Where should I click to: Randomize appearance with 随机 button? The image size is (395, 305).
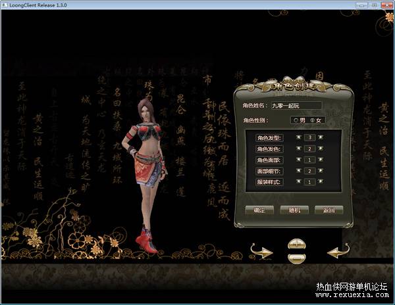pyautogui.click(x=294, y=210)
